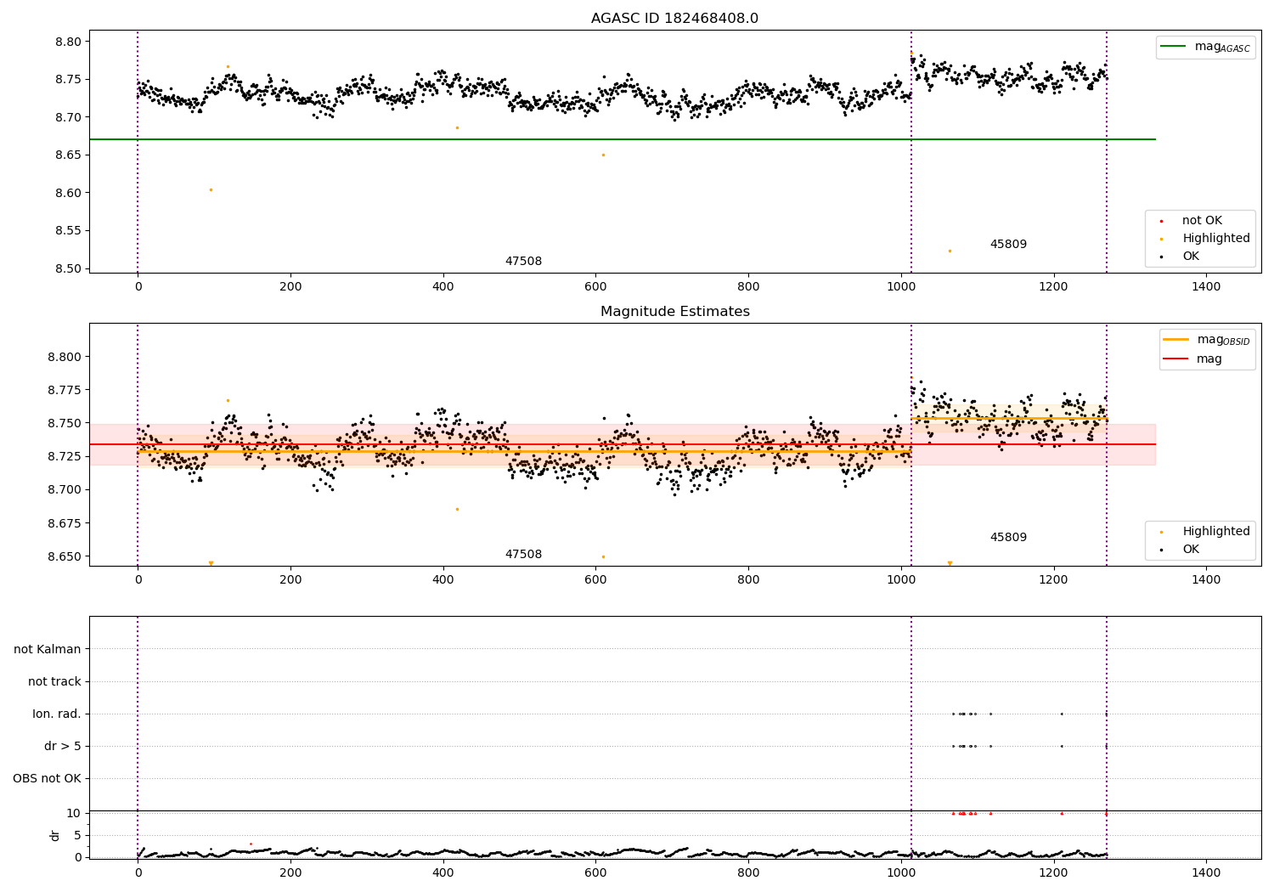Click the 8.700 y-axis tick in middle plot
Image resolution: width=1274 pixels, height=892 pixels.
65,489
